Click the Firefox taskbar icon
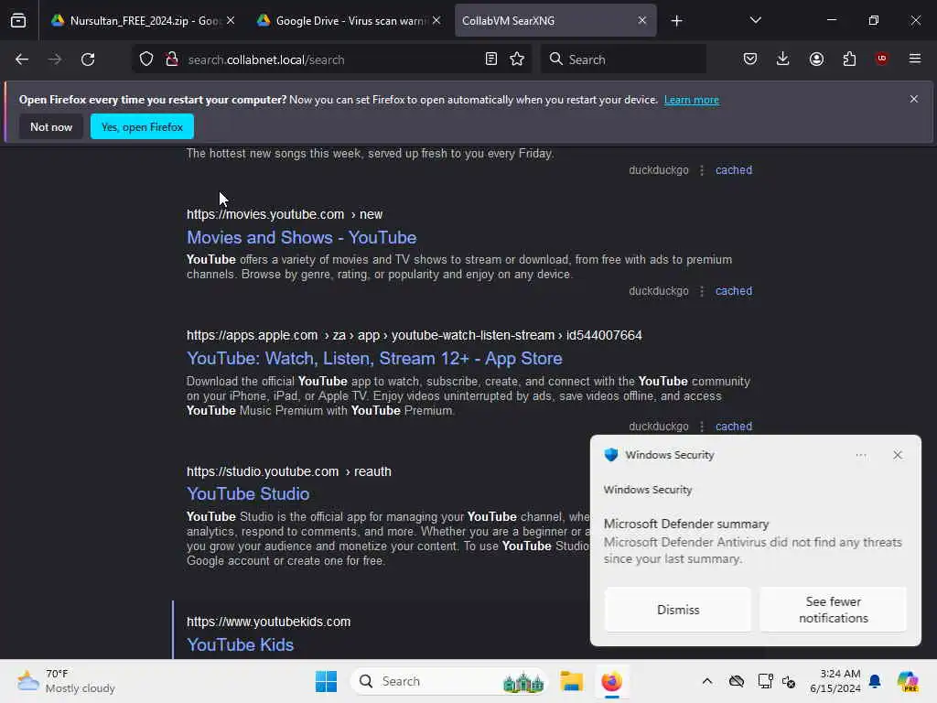 point(611,681)
